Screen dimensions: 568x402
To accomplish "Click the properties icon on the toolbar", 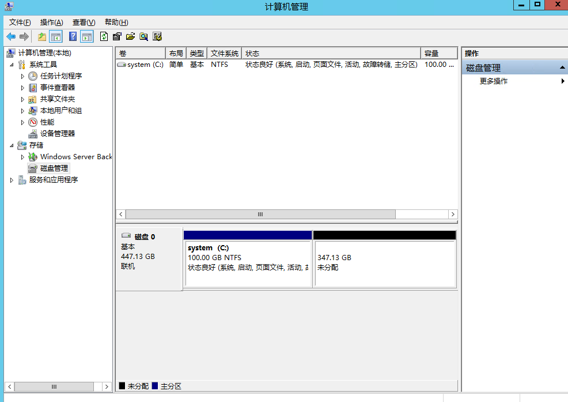I will pyautogui.click(x=116, y=36).
